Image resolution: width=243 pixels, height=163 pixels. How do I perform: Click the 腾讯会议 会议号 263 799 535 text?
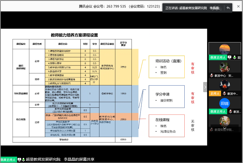103,6
